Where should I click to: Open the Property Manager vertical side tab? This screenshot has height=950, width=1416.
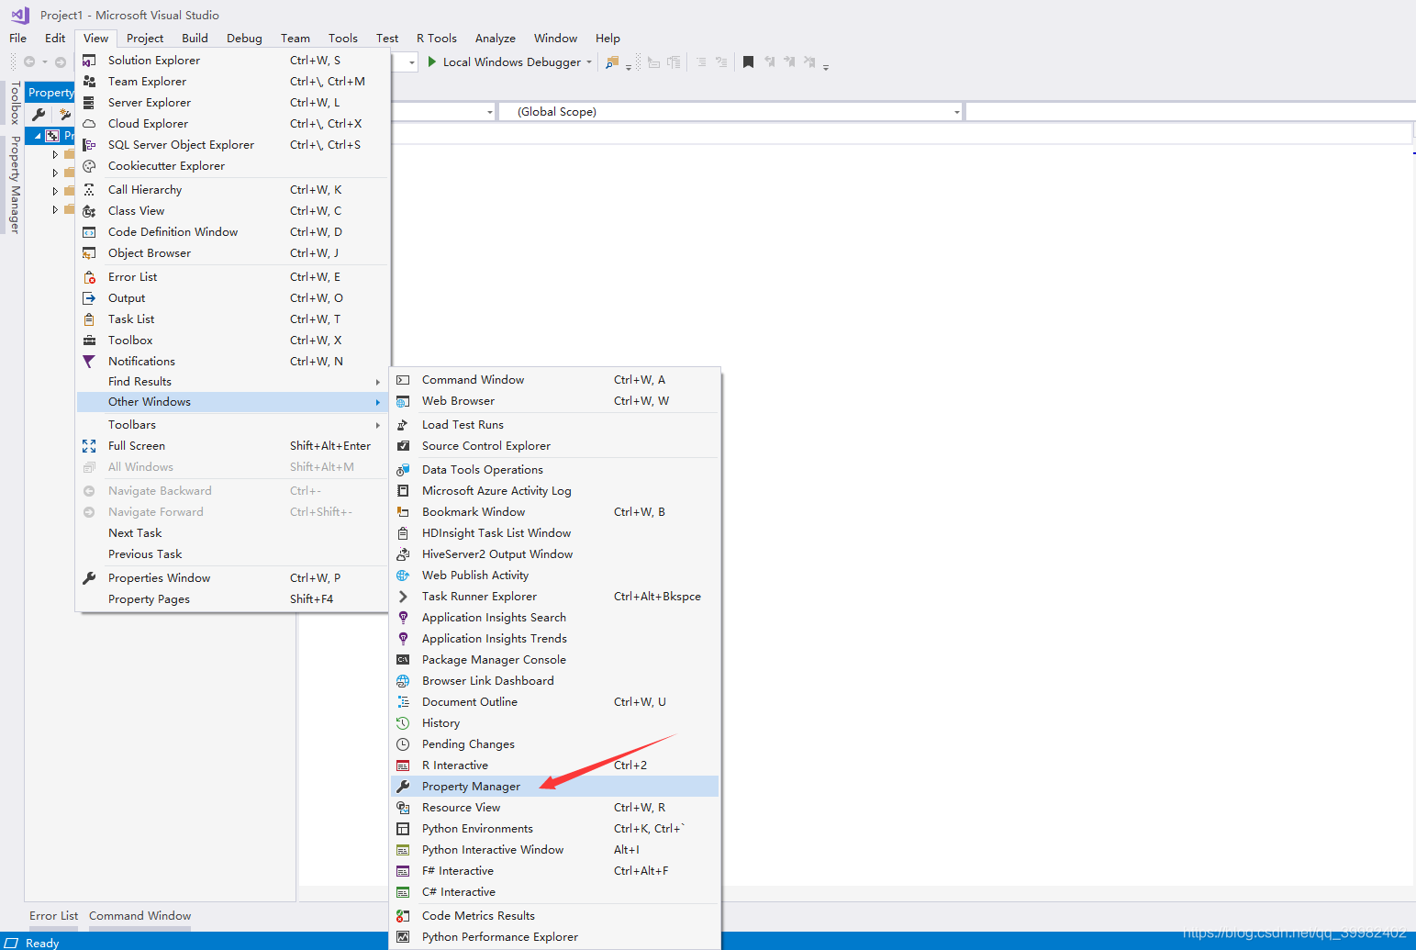[x=15, y=184]
